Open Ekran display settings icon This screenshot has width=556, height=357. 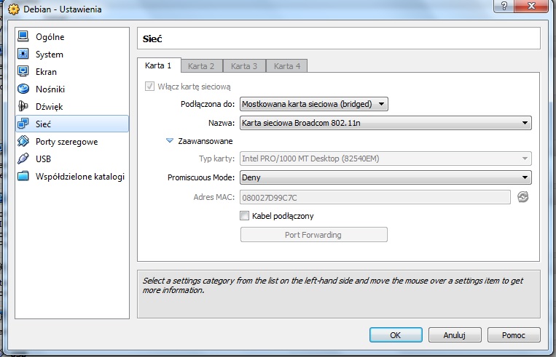[23, 72]
